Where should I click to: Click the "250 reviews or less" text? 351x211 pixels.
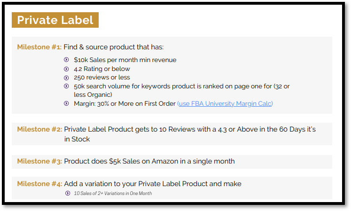coord(102,77)
